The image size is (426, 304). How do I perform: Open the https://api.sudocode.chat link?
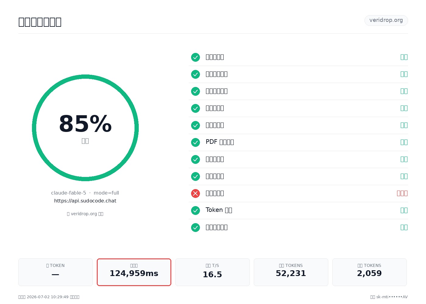pos(85,201)
